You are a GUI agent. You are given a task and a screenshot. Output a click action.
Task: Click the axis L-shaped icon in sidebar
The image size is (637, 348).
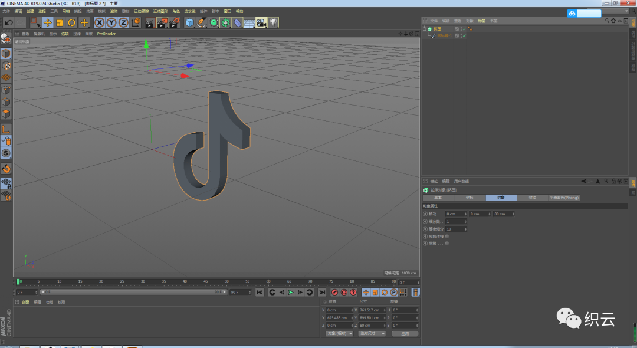coord(6,129)
